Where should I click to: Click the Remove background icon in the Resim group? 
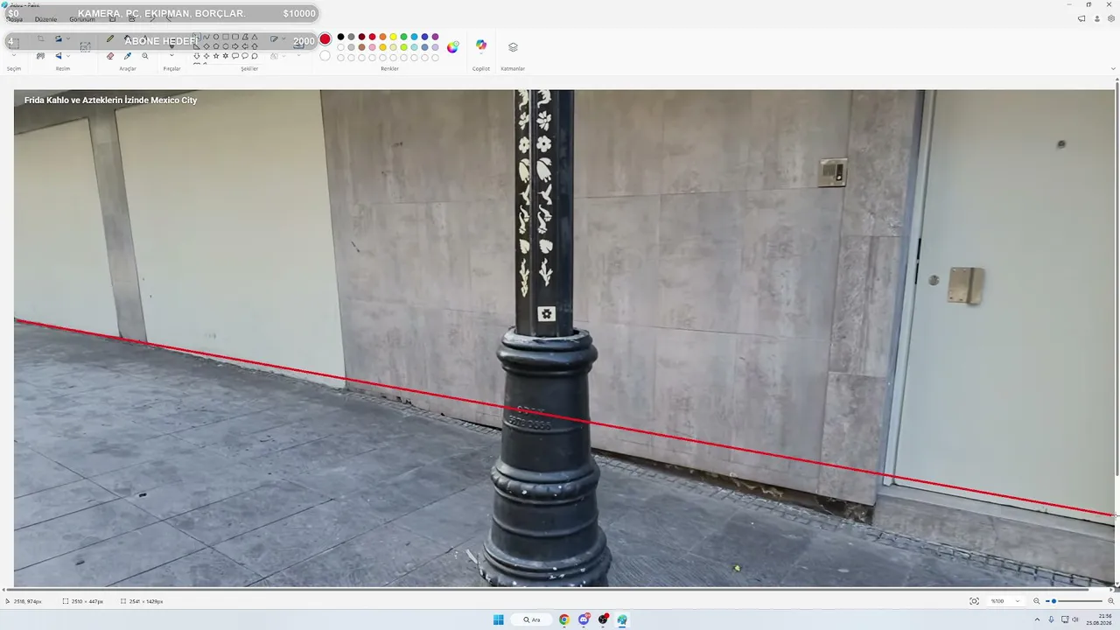click(x=40, y=56)
